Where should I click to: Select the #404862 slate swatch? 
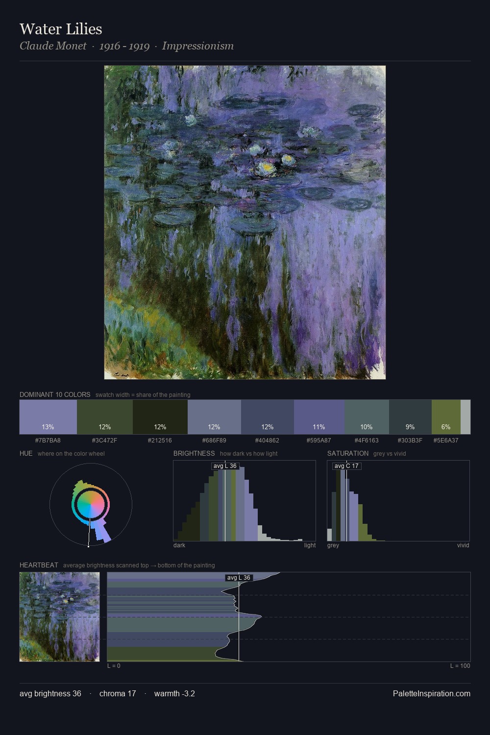point(268,417)
